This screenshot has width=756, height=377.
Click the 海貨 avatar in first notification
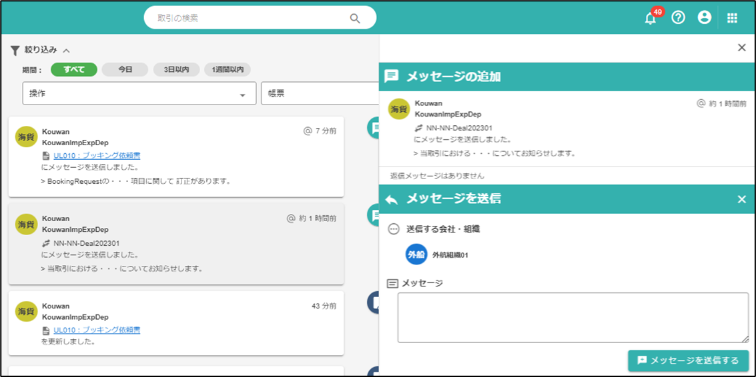point(26,137)
